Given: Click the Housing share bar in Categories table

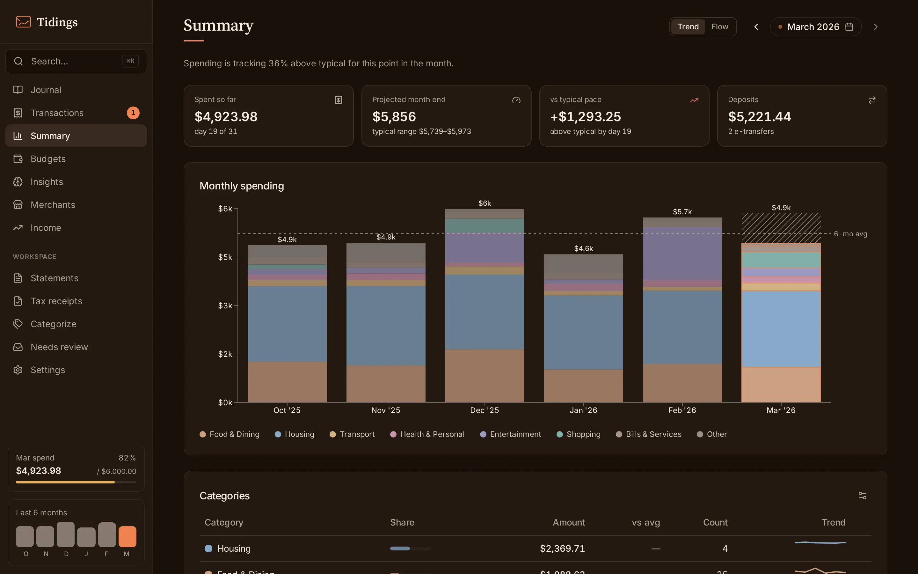Looking at the screenshot, I should pyautogui.click(x=410, y=548).
